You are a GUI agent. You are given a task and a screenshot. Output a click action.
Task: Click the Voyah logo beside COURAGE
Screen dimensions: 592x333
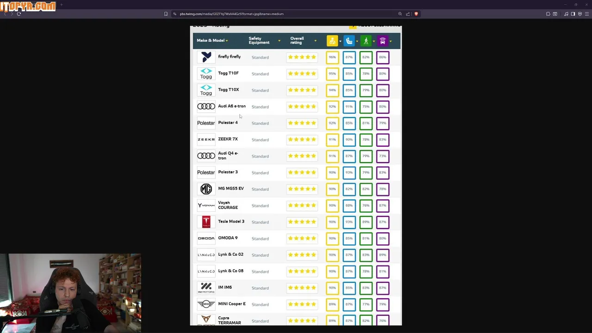[x=206, y=205]
